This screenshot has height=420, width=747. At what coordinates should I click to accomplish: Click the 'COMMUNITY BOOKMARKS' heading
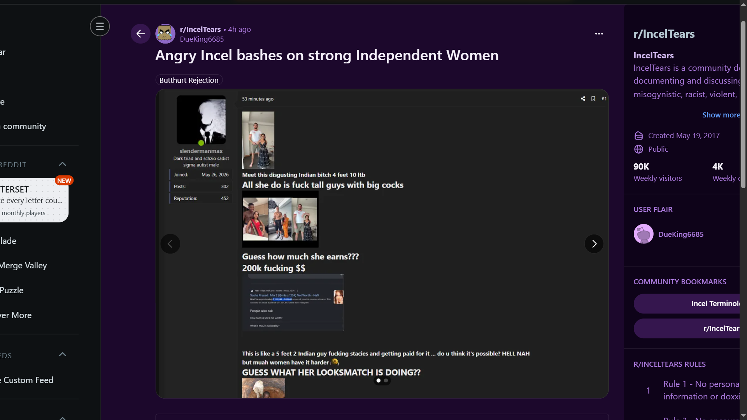(680, 282)
